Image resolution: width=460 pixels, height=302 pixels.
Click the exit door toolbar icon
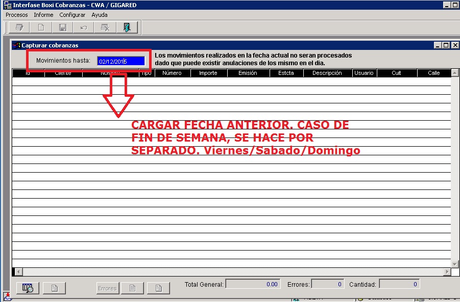coord(127,28)
